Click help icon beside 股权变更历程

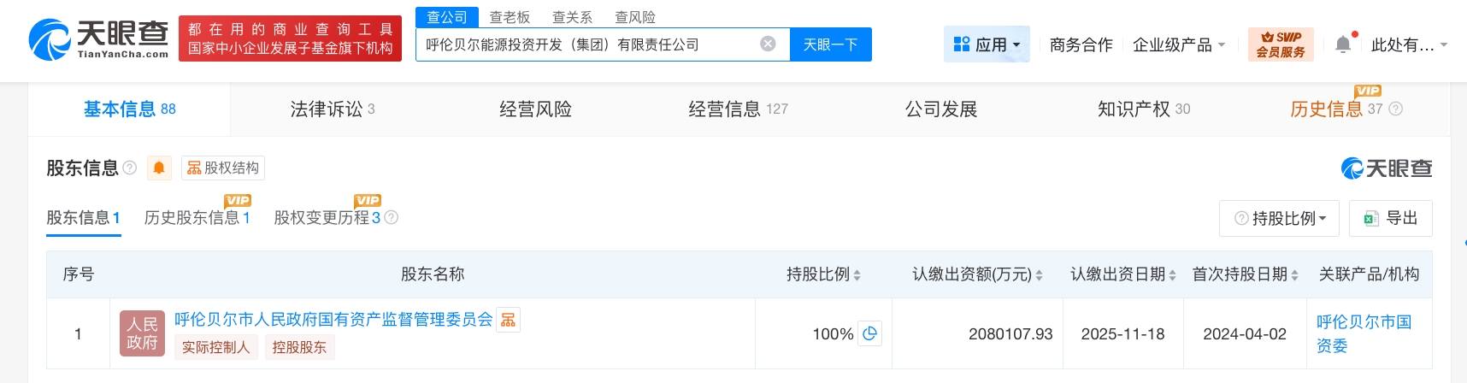click(392, 218)
